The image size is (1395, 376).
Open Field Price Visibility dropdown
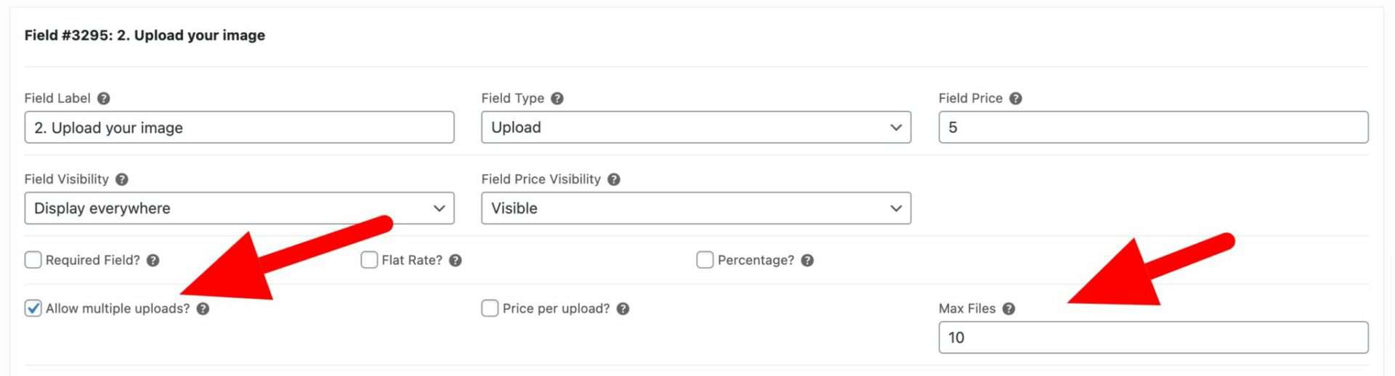[x=696, y=208]
